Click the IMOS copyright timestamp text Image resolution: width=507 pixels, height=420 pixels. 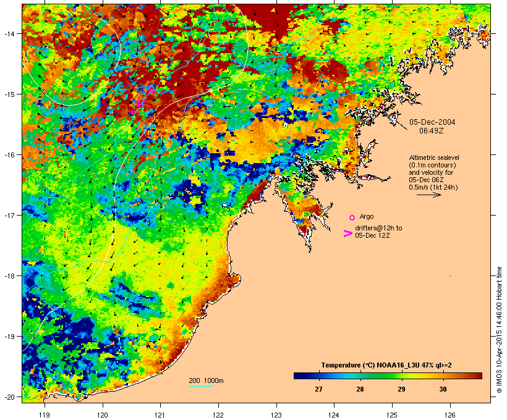499,330
